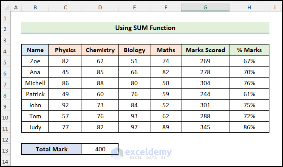283x167 pixels.
Task: Click the Maths header cell
Action: click(166, 50)
